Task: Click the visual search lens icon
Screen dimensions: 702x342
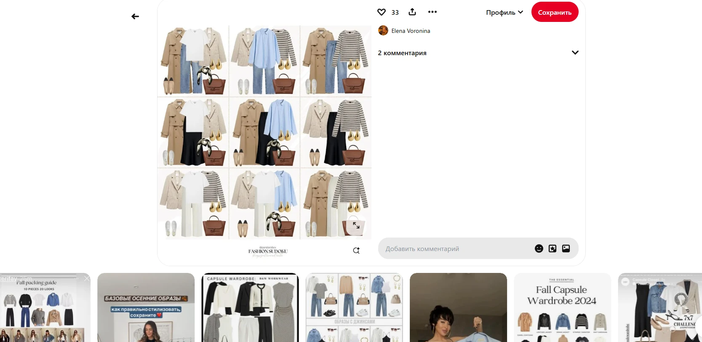Action: (x=356, y=251)
